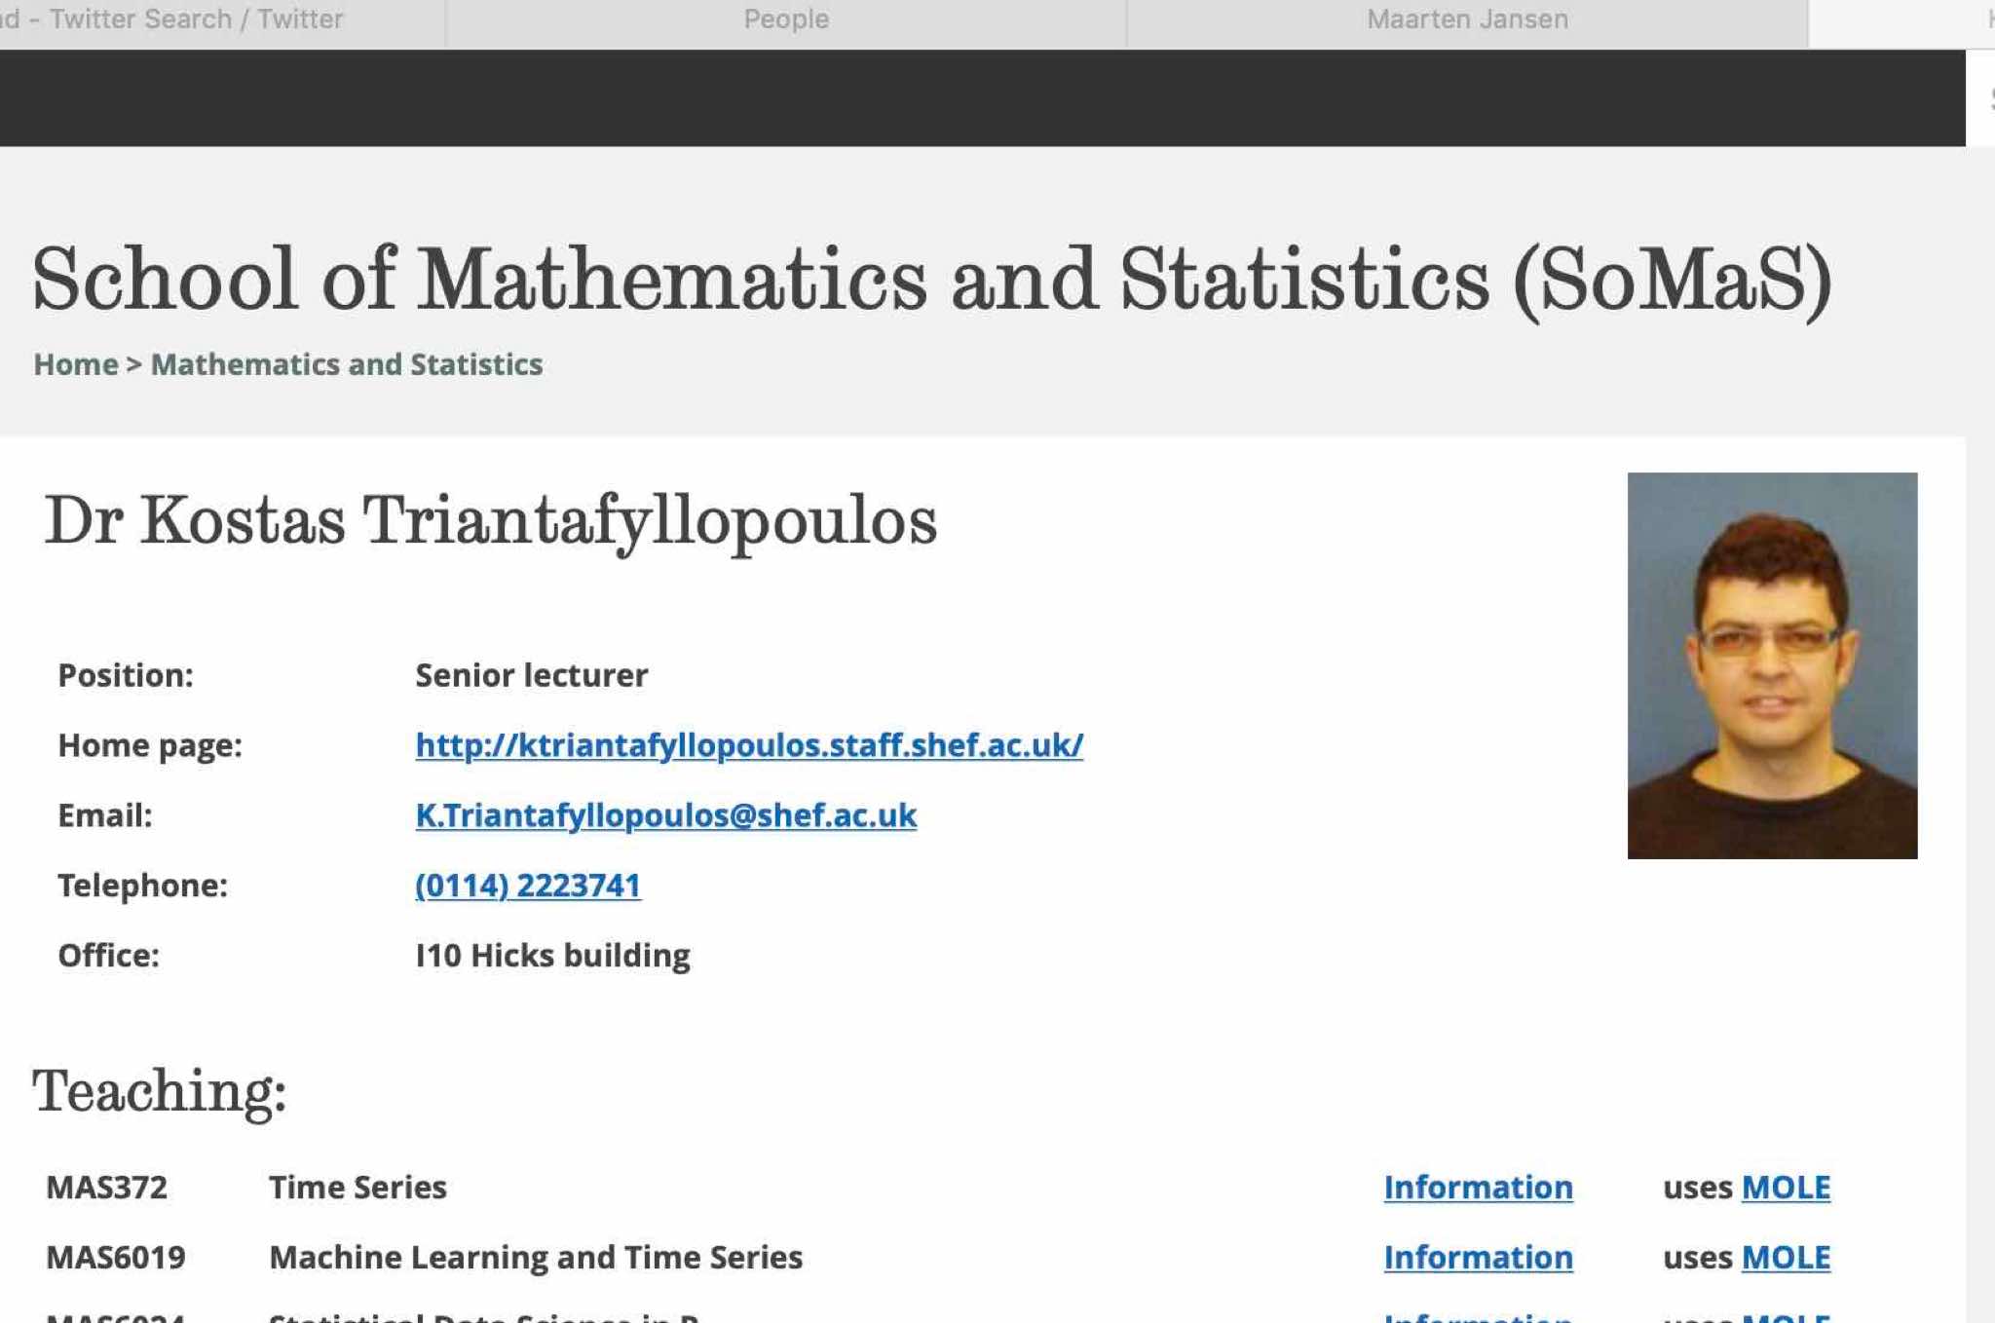The width and height of the screenshot is (1995, 1323).
Task: Switch to the Twitter Search browser tab
Action: (195, 19)
